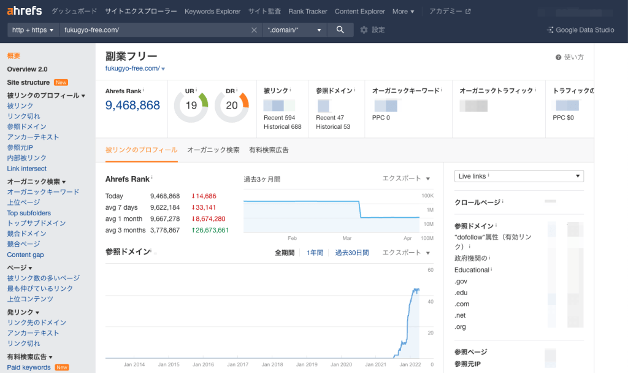Click the Ahrefs logo

tap(25, 11)
